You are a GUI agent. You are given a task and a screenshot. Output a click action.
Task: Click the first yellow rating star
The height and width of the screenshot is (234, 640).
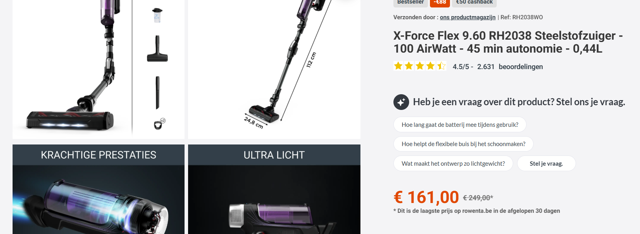[x=398, y=66]
